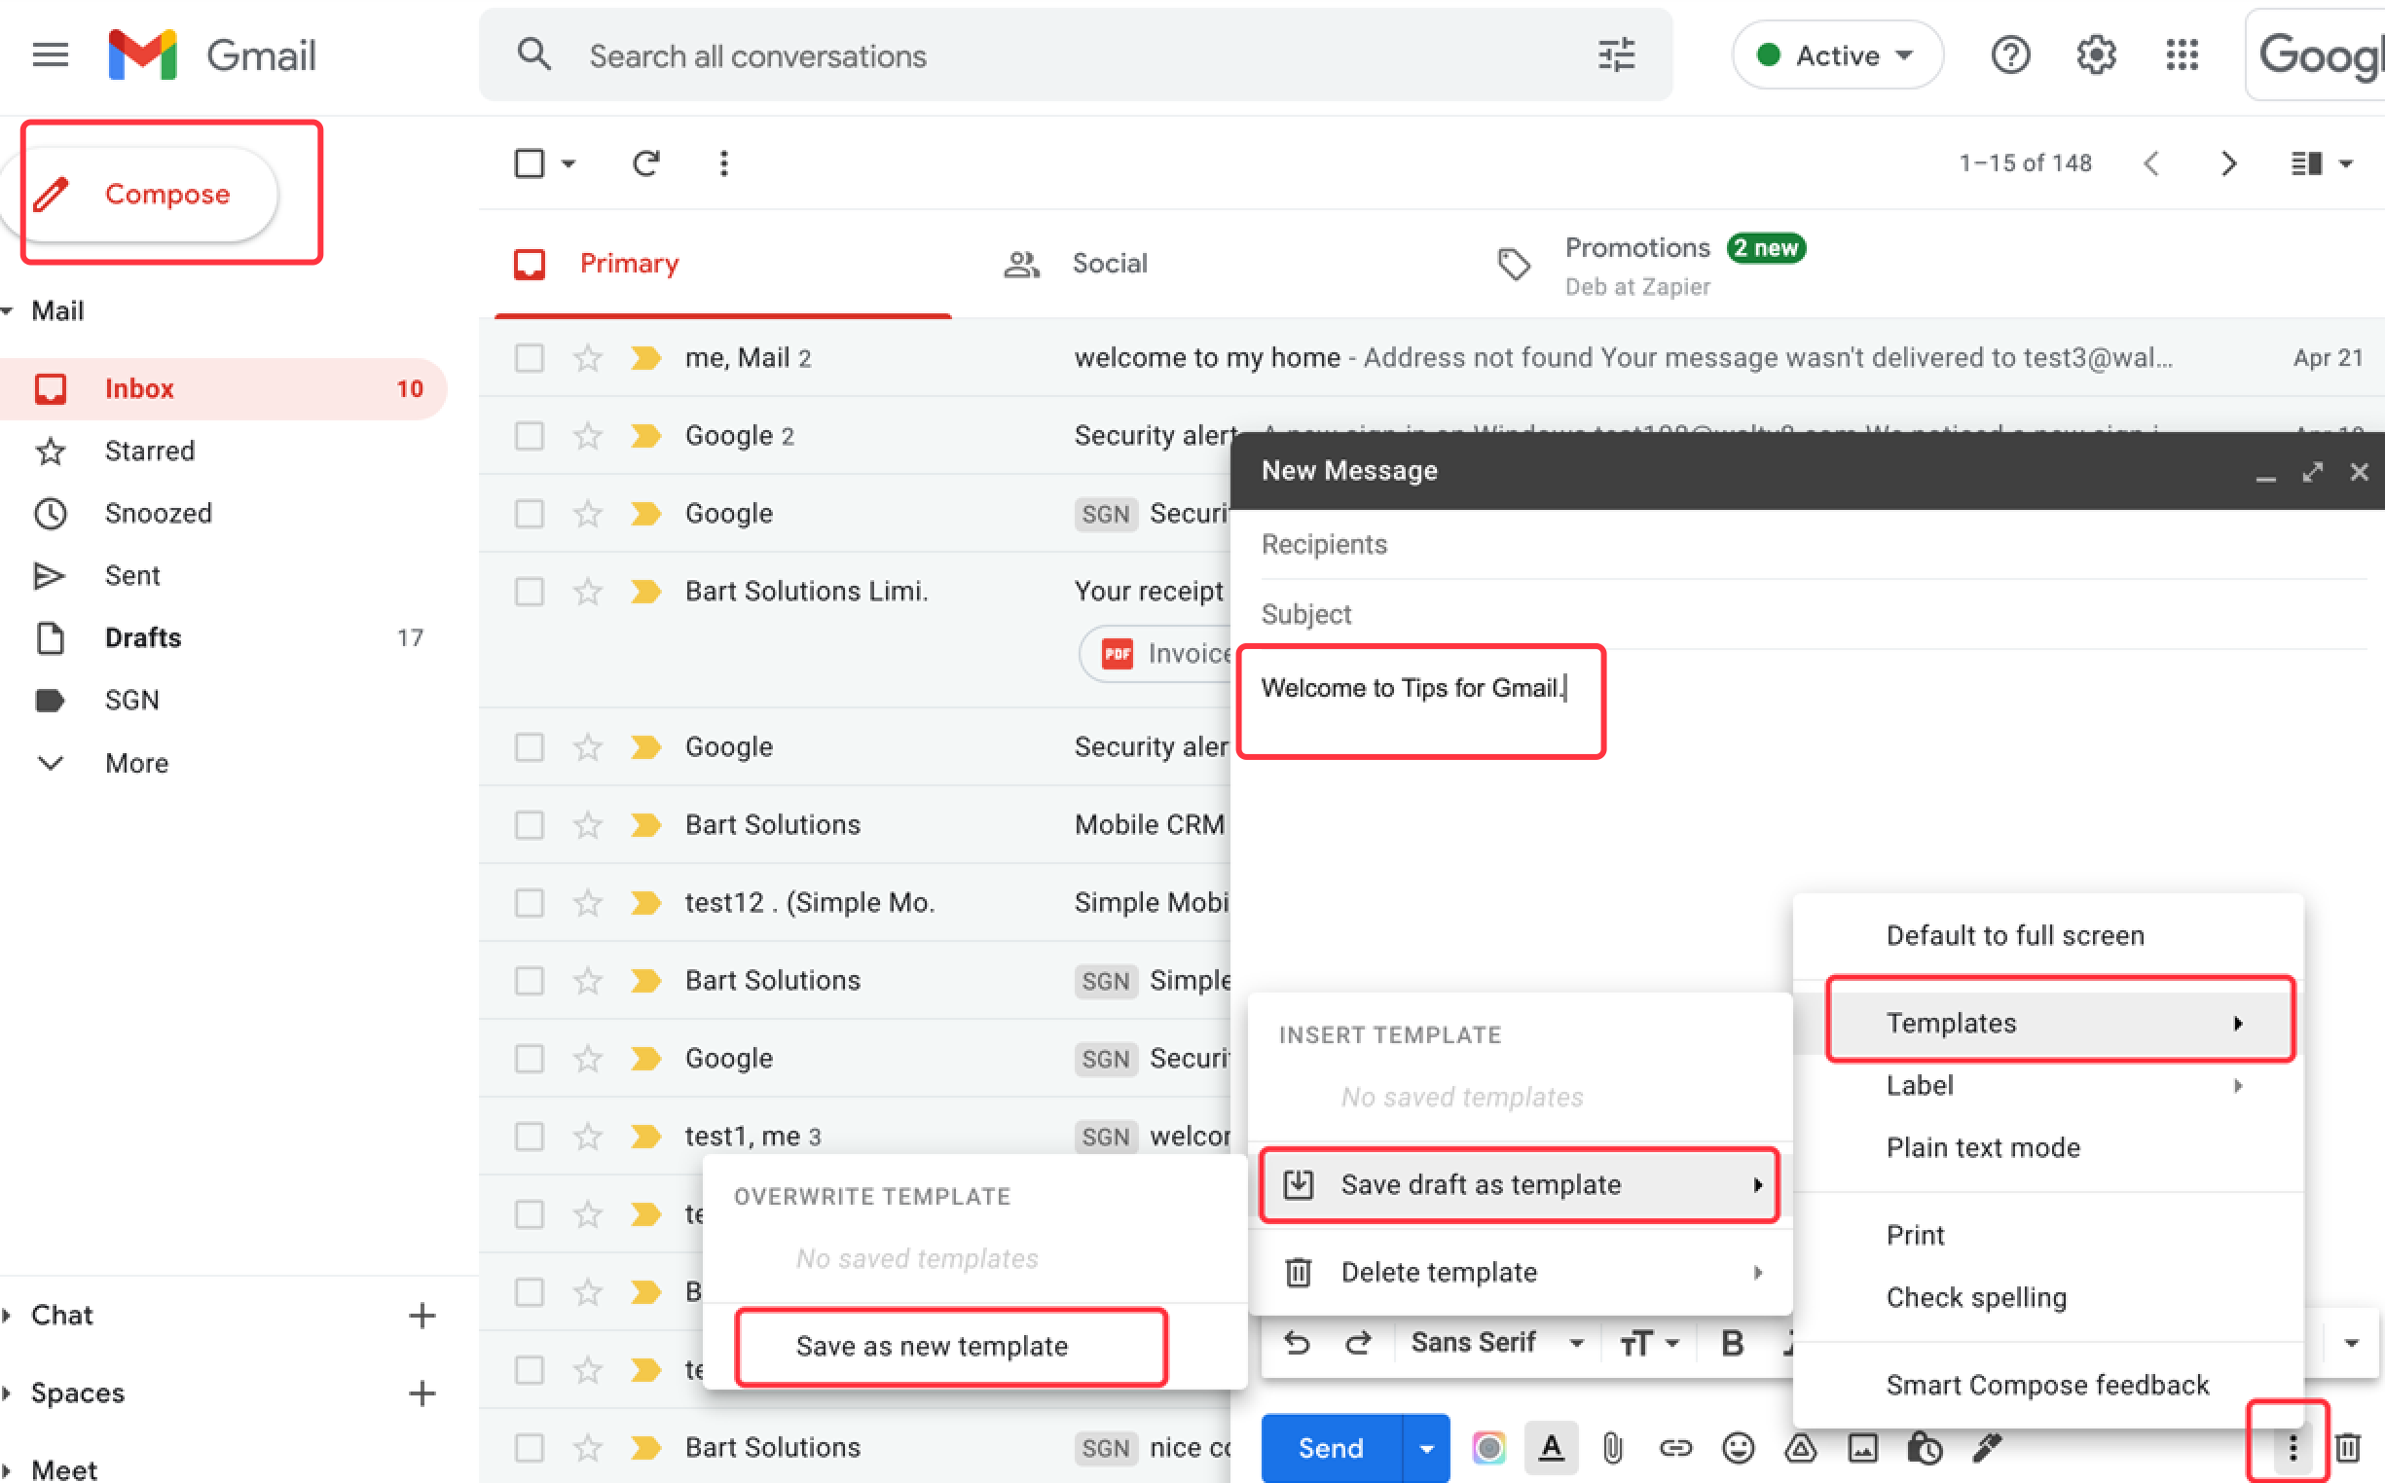Mark me, Mail 2 email as important

(x=645, y=358)
